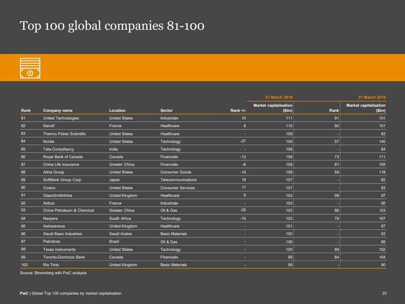
Task: Click the 'Airbus' company name
Action: tap(48, 203)
